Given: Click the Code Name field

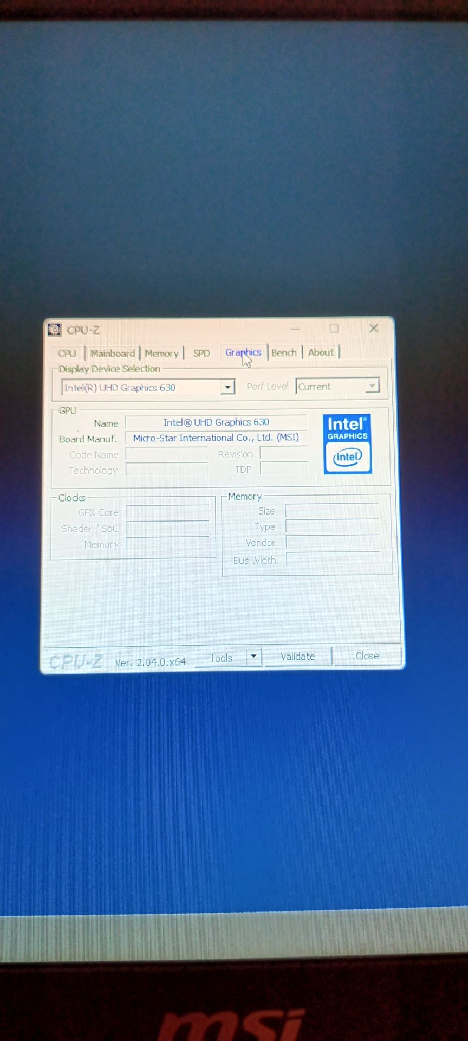Looking at the screenshot, I should pyautogui.click(x=167, y=454).
